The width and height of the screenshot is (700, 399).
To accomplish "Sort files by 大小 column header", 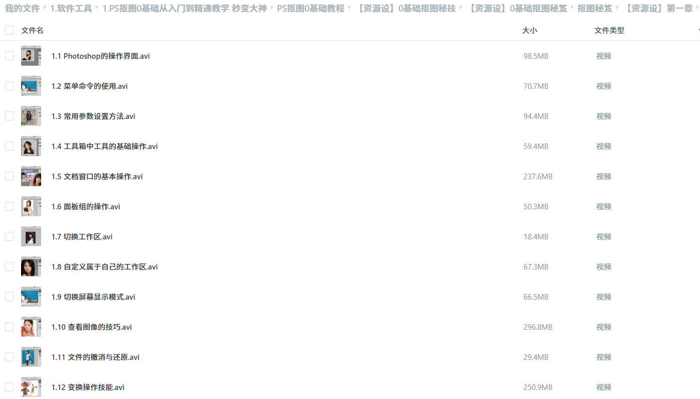I will coord(529,31).
